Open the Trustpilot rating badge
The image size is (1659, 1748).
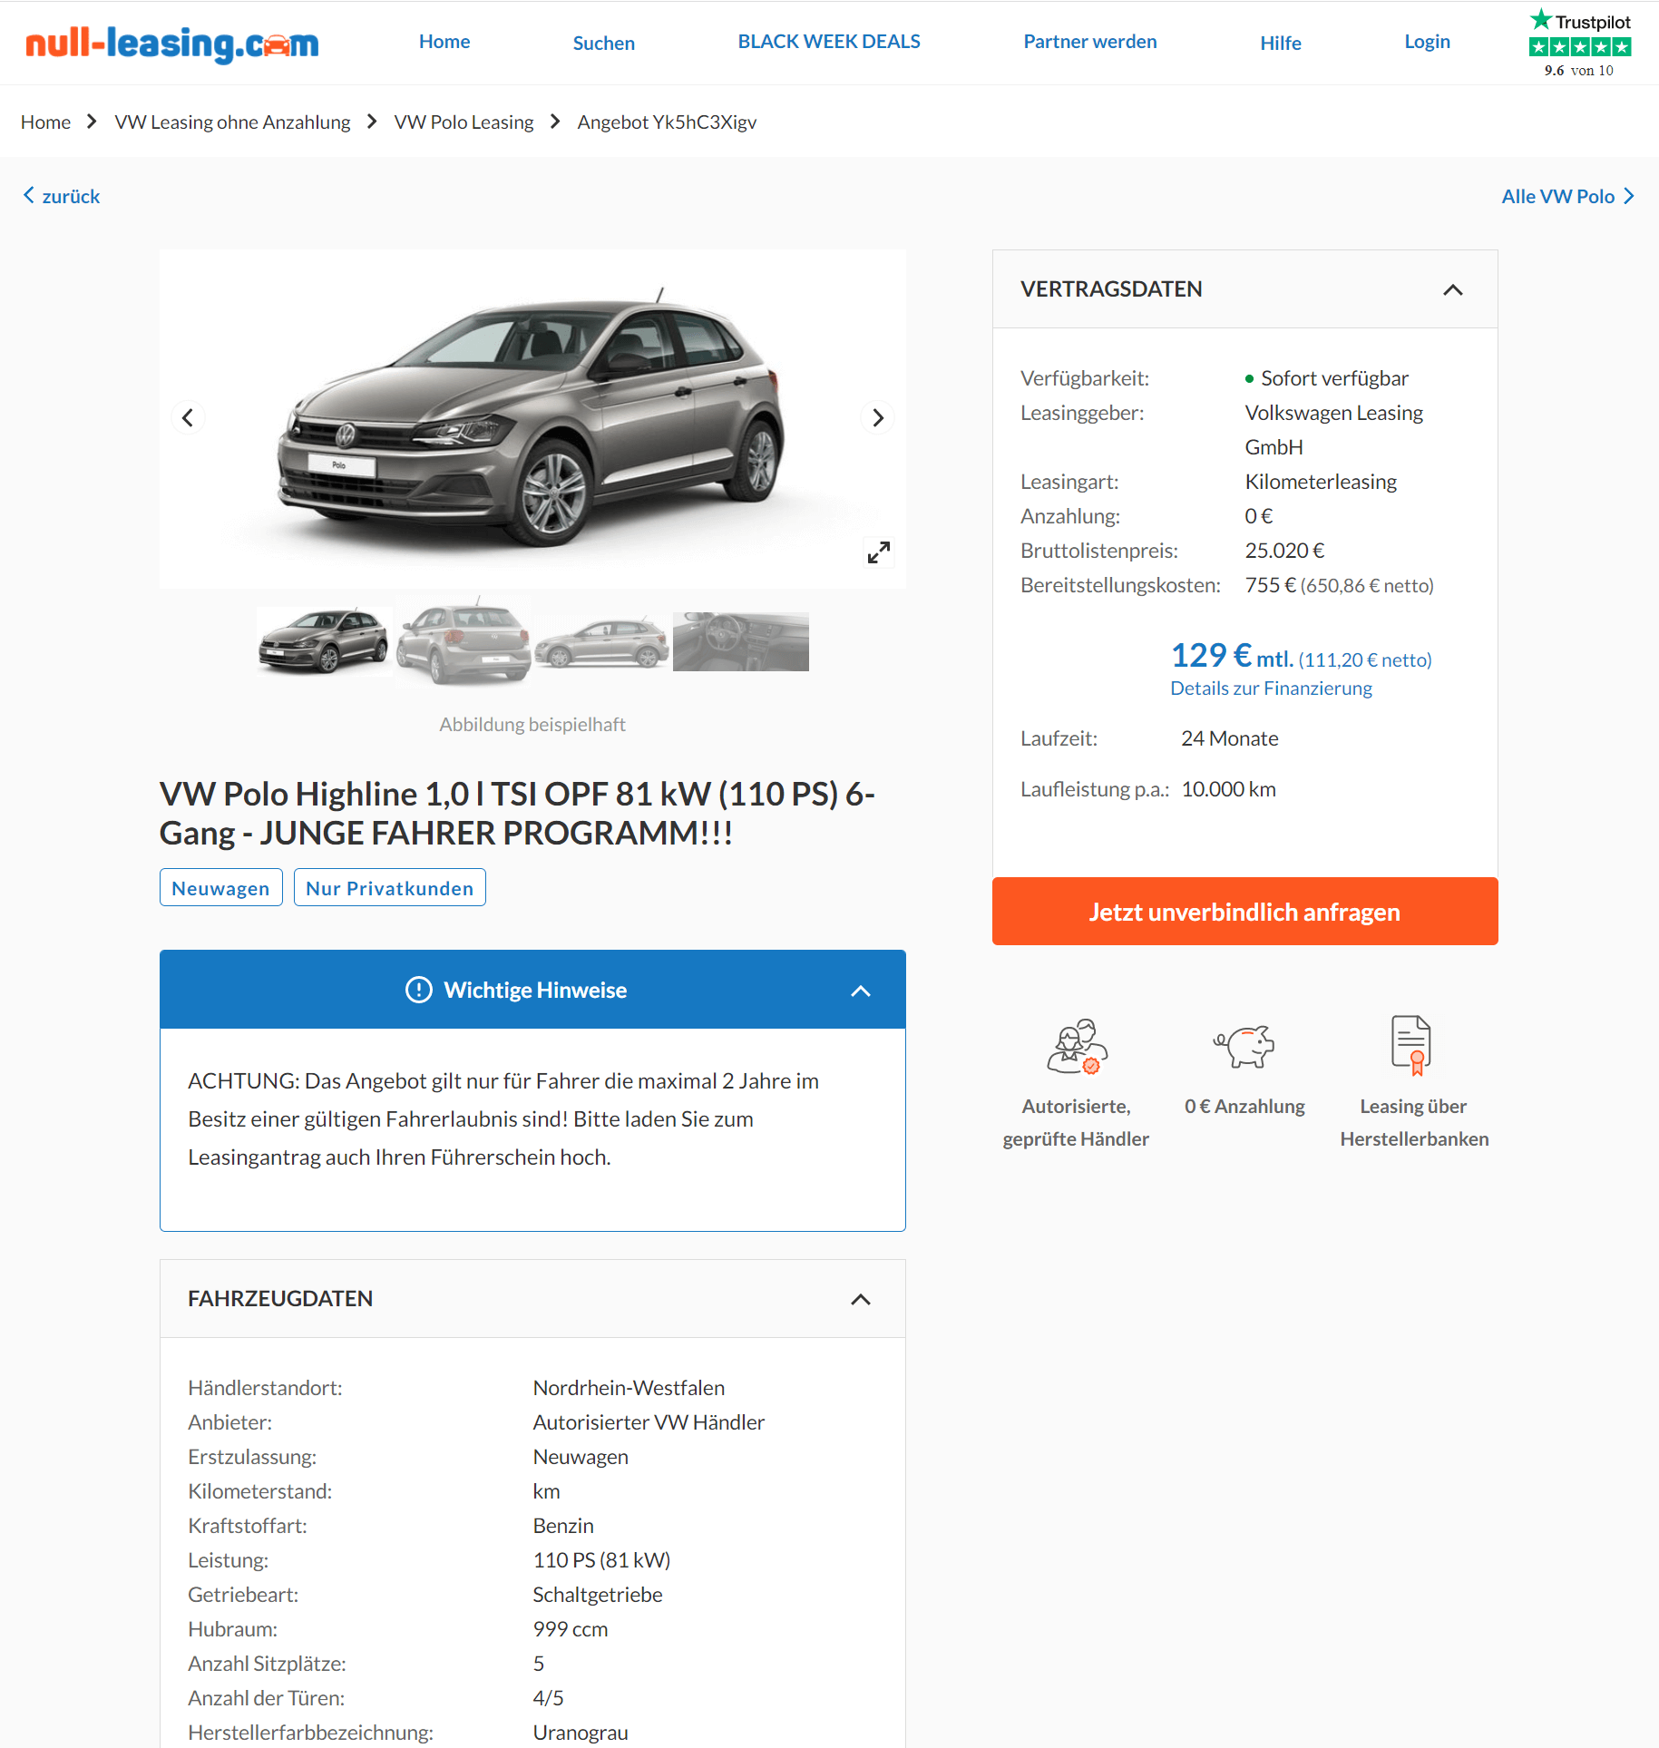point(1579,44)
